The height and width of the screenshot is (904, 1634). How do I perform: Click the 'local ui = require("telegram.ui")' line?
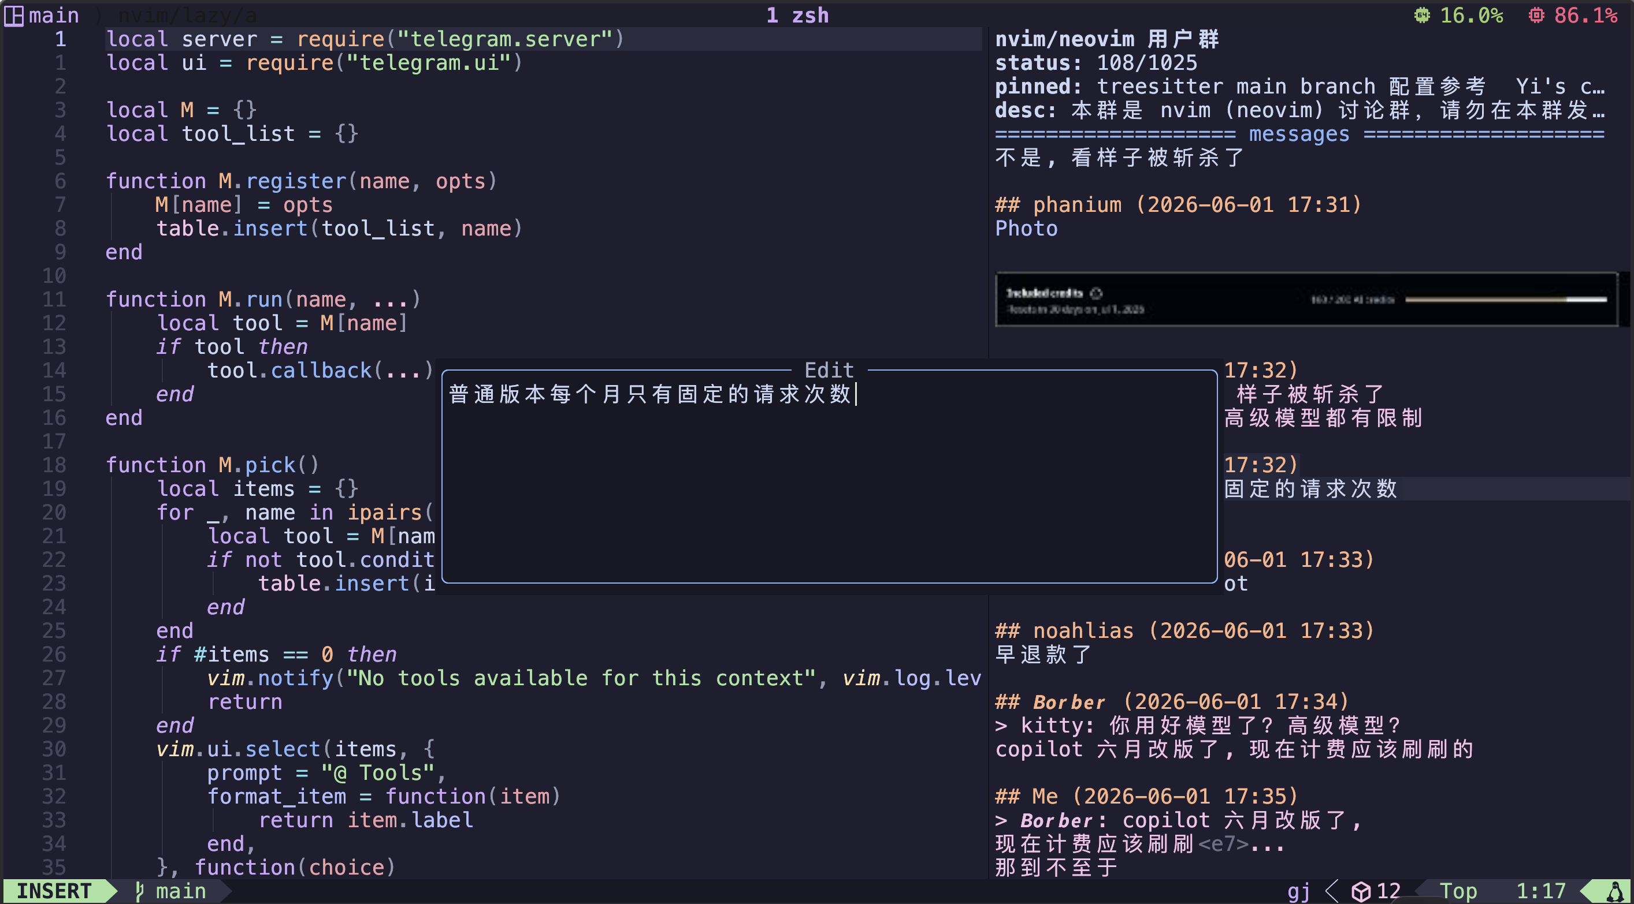[x=314, y=63]
